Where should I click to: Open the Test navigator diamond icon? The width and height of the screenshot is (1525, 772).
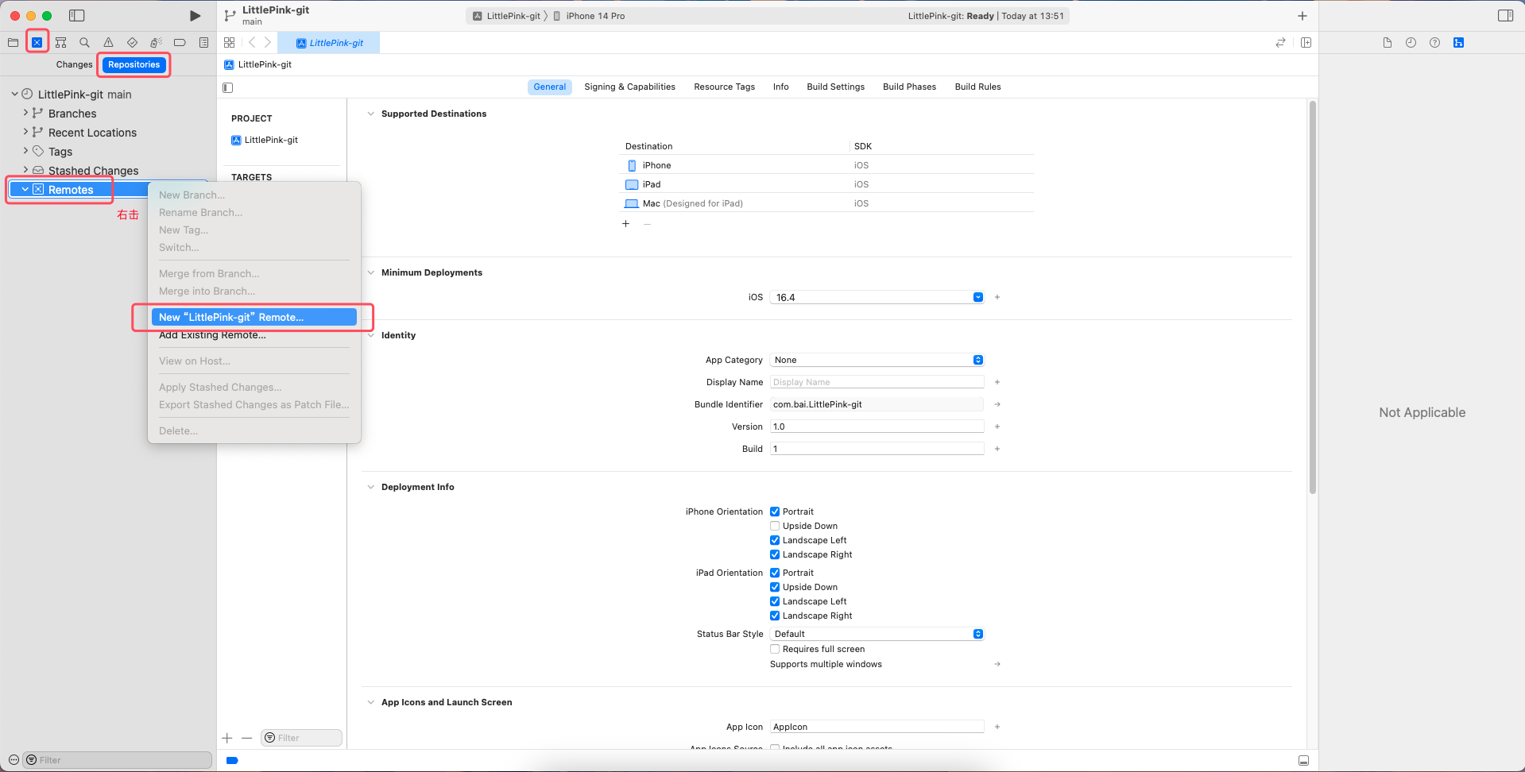point(132,42)
